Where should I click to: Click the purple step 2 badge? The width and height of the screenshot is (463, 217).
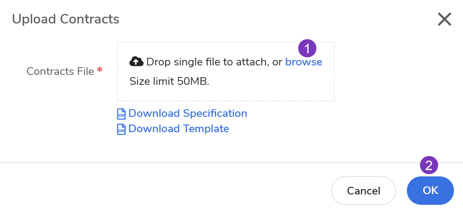[x=429, y=165]
